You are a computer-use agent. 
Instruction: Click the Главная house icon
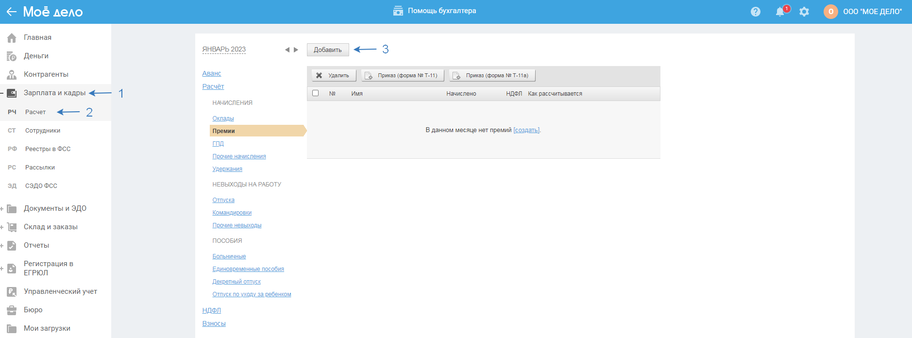(x=12, y=37)
